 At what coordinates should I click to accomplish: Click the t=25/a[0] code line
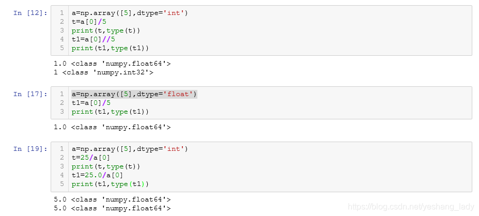pyautogui.click(x=91, y=158)
